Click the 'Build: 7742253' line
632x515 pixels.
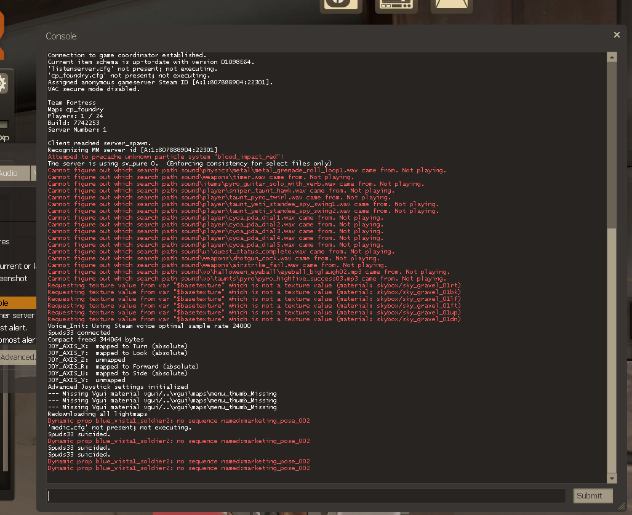click(x=73, y=123)
